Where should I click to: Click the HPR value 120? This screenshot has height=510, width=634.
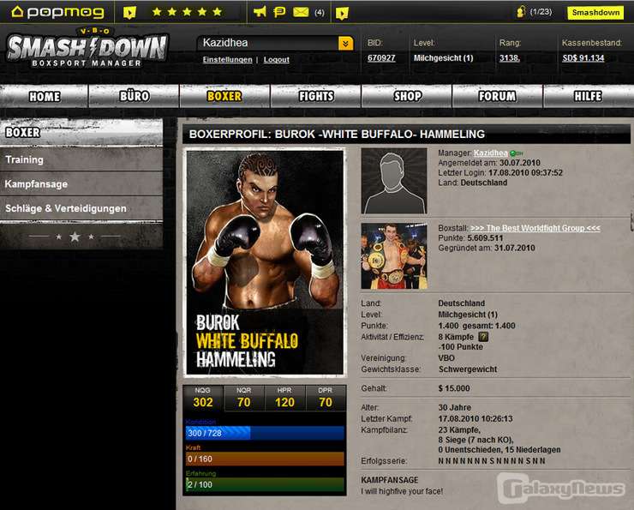pos(284,402)
